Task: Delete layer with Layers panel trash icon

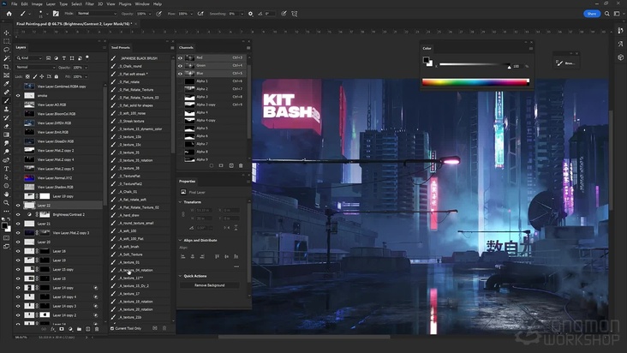Action: click(97, 329)
